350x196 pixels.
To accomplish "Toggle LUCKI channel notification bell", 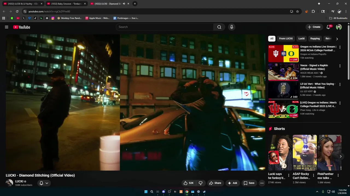I will point(44,183).
